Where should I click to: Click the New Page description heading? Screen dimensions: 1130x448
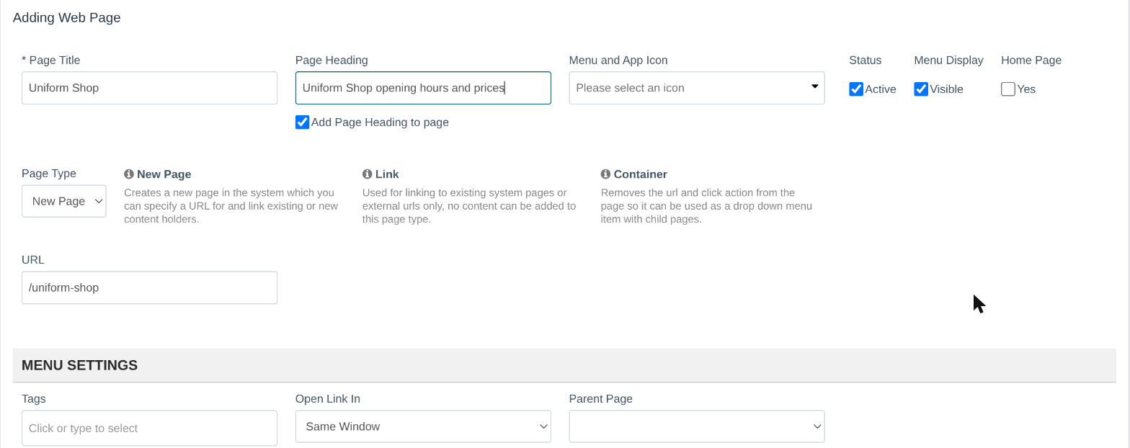(164, 174)
